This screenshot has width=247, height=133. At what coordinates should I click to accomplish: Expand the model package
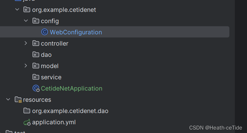tap(26, 66)
